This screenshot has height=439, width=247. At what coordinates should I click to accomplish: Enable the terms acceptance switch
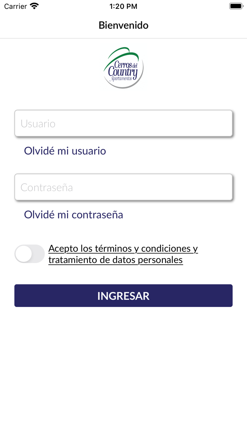pos(30,254)
